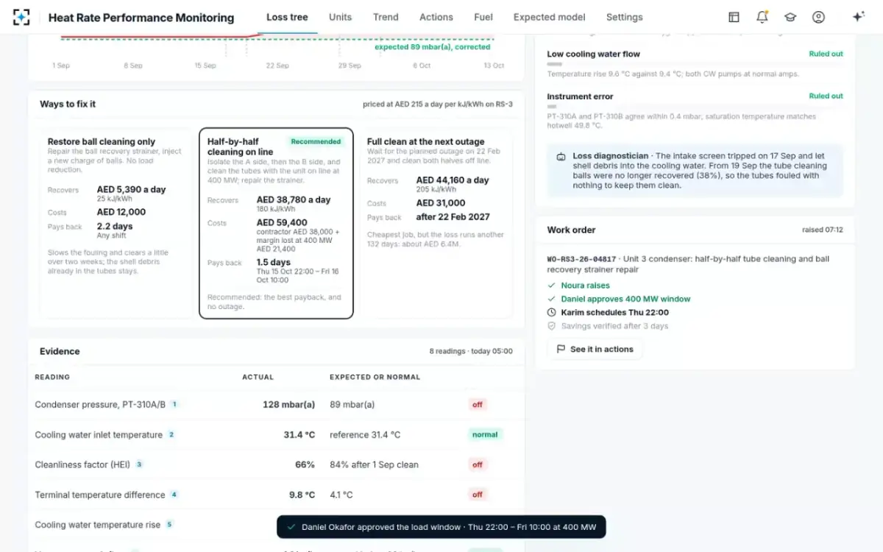Image resolution: width=883 pixels, height=552 pixels.
Task: Select Half-by-half cleaning on line card
Action: 276,224
